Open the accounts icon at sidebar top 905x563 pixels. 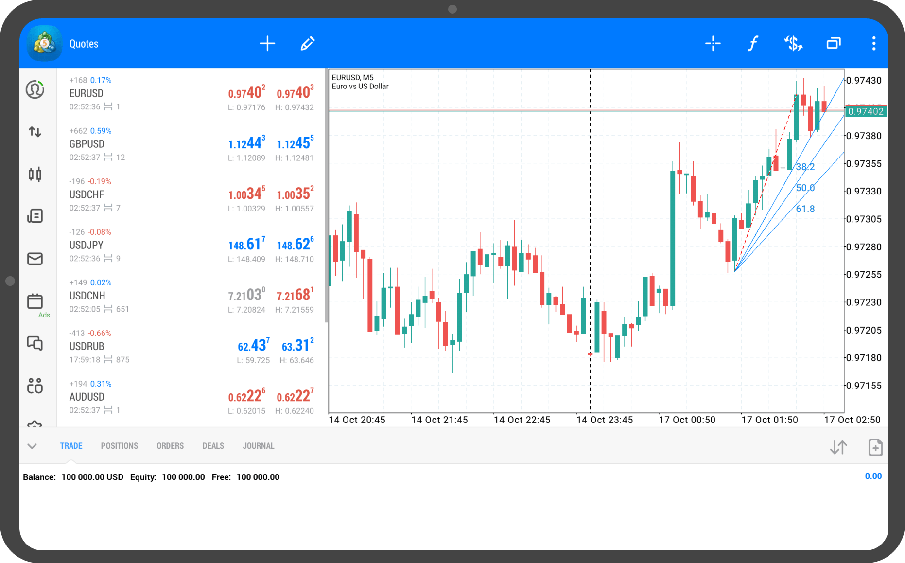35,89
